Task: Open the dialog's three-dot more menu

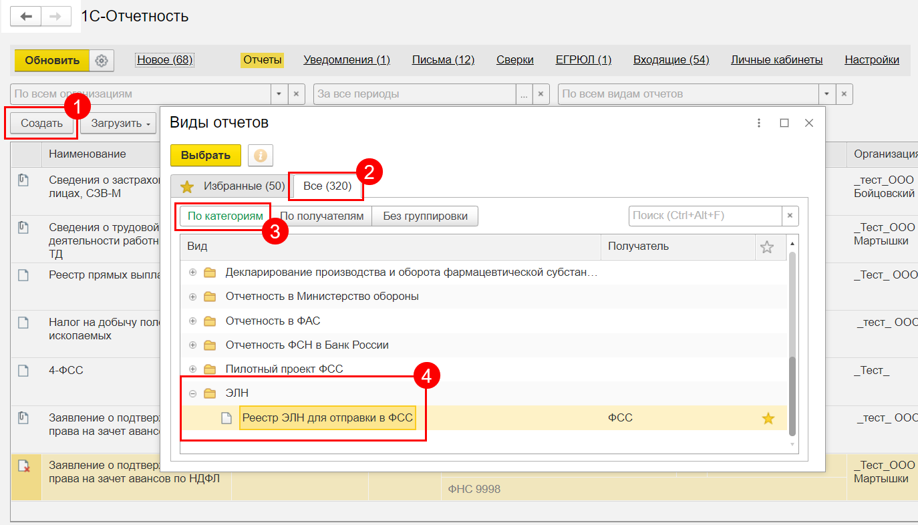Action: click(x=759, y=123)
